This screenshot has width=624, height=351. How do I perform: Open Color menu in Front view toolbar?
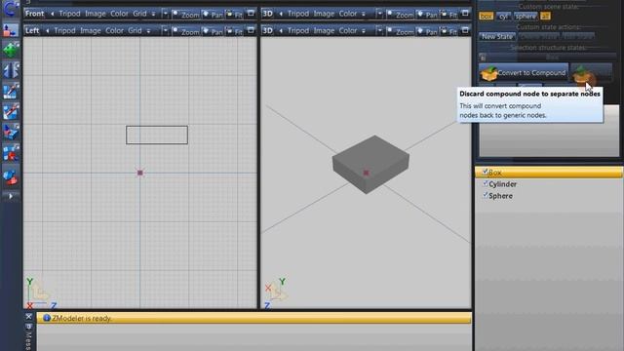[119, 14]
